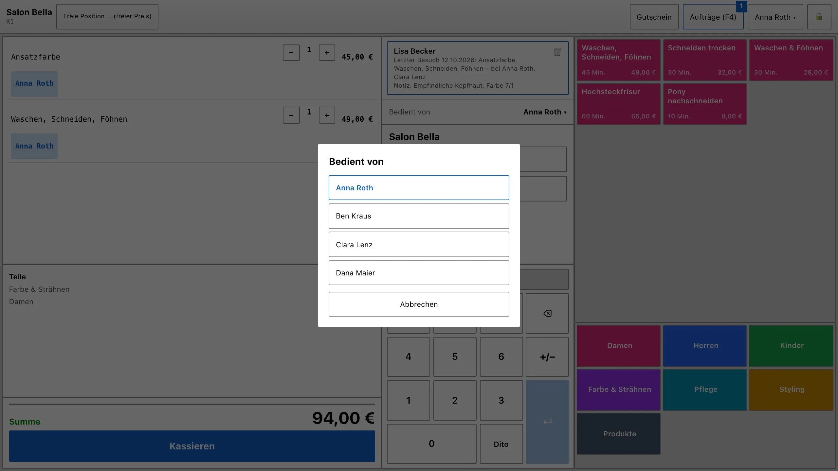Tap the Dito key
The width and height of the screenshot is (838, 471).
click(x=501, y=444)
